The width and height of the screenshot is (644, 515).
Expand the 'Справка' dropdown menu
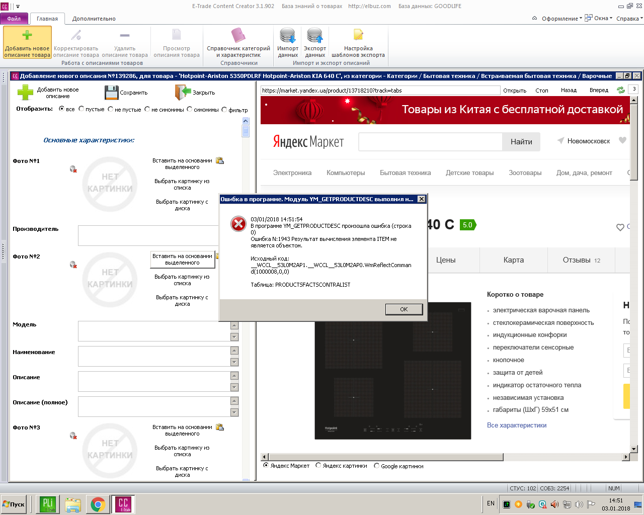click(629, 19)
